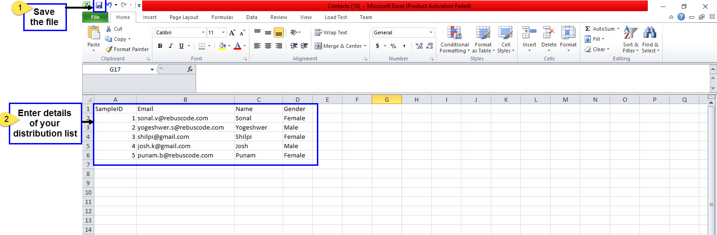Open the File tab
Screen dimensions: 717x235
(95, 17)
